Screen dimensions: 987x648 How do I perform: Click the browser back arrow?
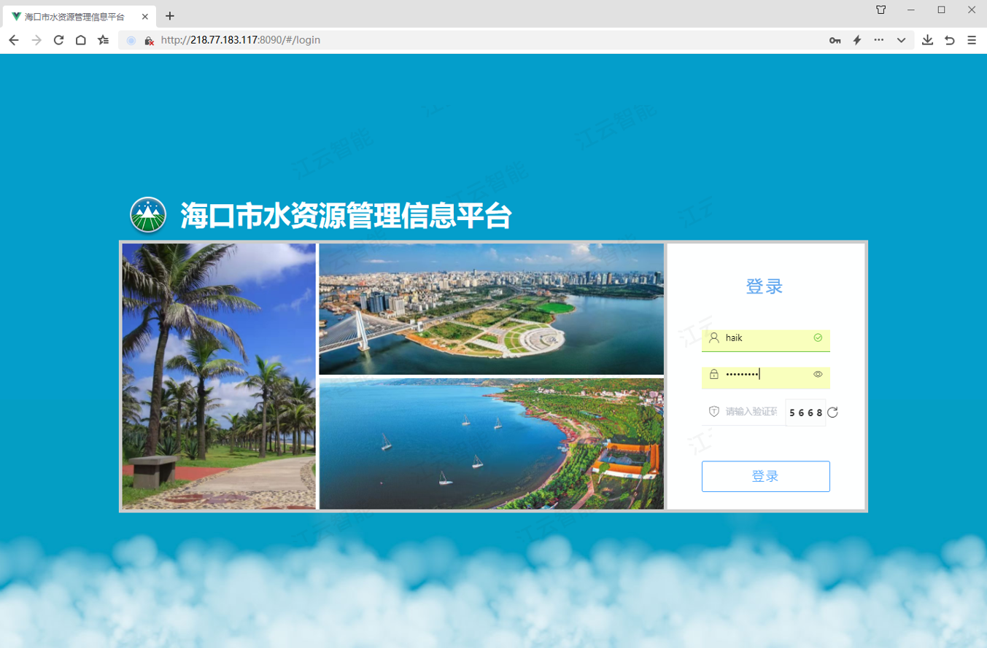coord(13,40)
